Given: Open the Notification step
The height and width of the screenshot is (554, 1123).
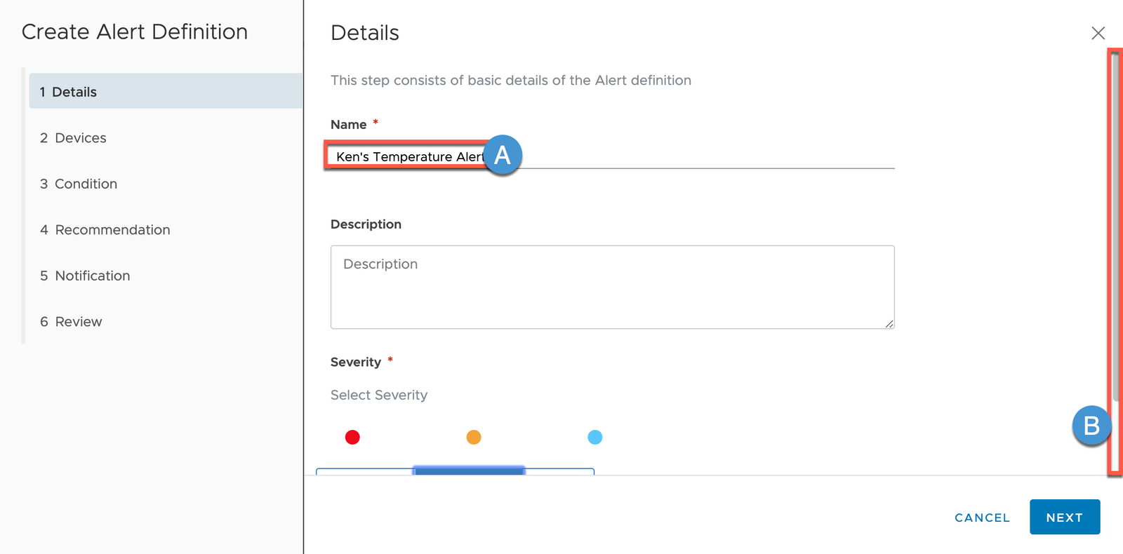Looking at the screenshot, I should point(92,276).
